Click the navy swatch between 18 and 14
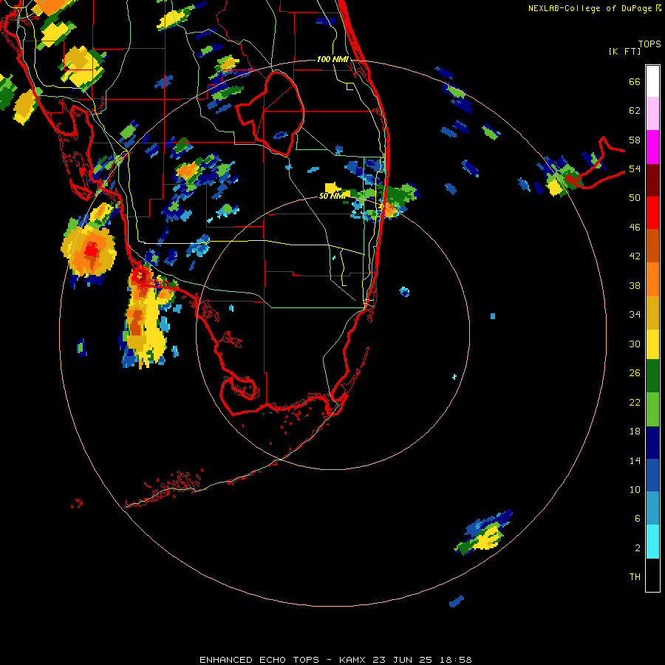This screenshot has height=665, width=665. point(652,443)
